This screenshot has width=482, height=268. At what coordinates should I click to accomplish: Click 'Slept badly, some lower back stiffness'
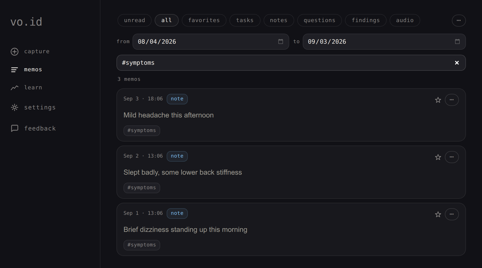tap(183, 172)
